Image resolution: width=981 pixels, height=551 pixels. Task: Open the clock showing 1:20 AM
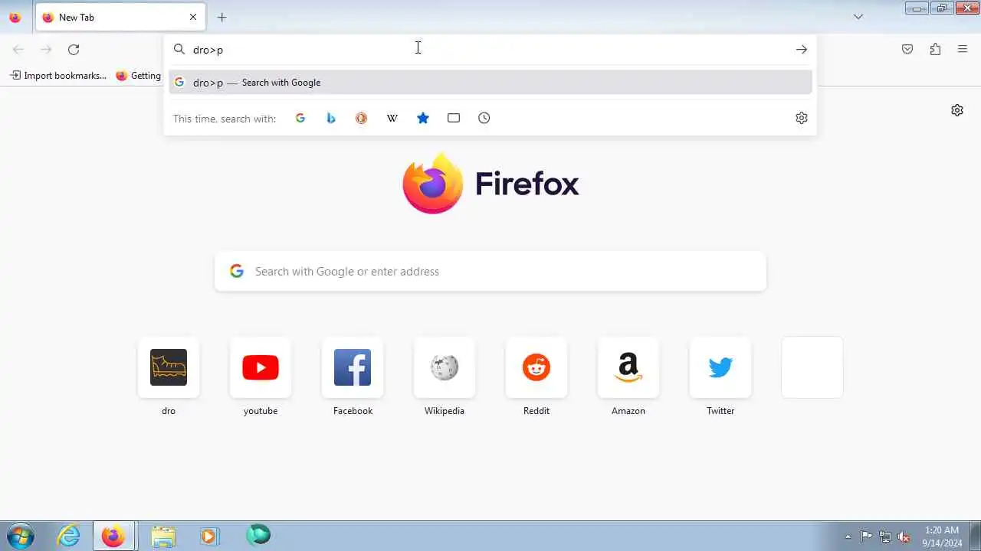click(942, 536)
